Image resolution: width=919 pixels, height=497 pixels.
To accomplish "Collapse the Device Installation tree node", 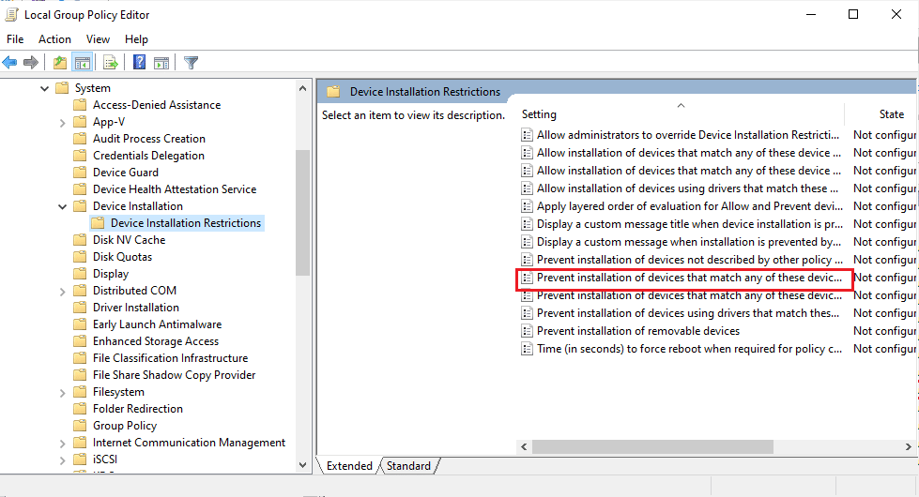I will pos(62,206).
